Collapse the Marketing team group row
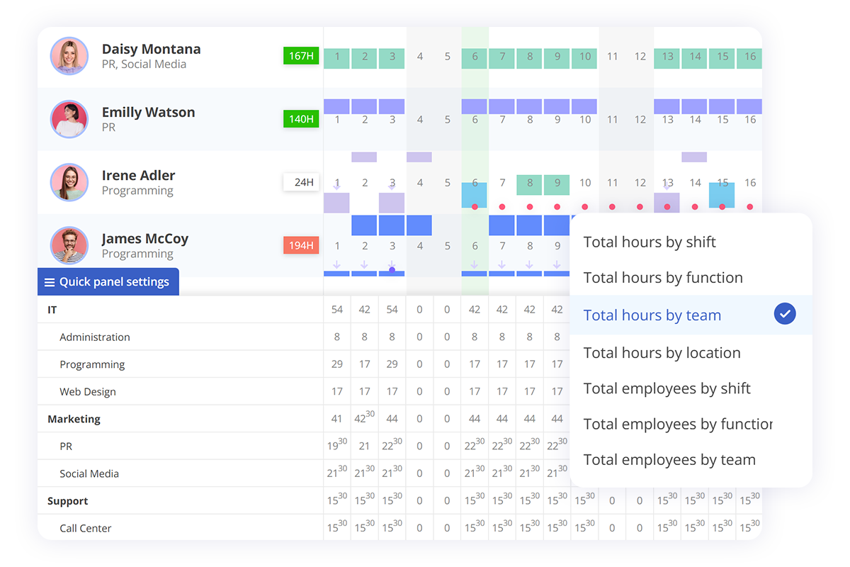Viewport: 850px width, 567px height. tap(74, 419)
